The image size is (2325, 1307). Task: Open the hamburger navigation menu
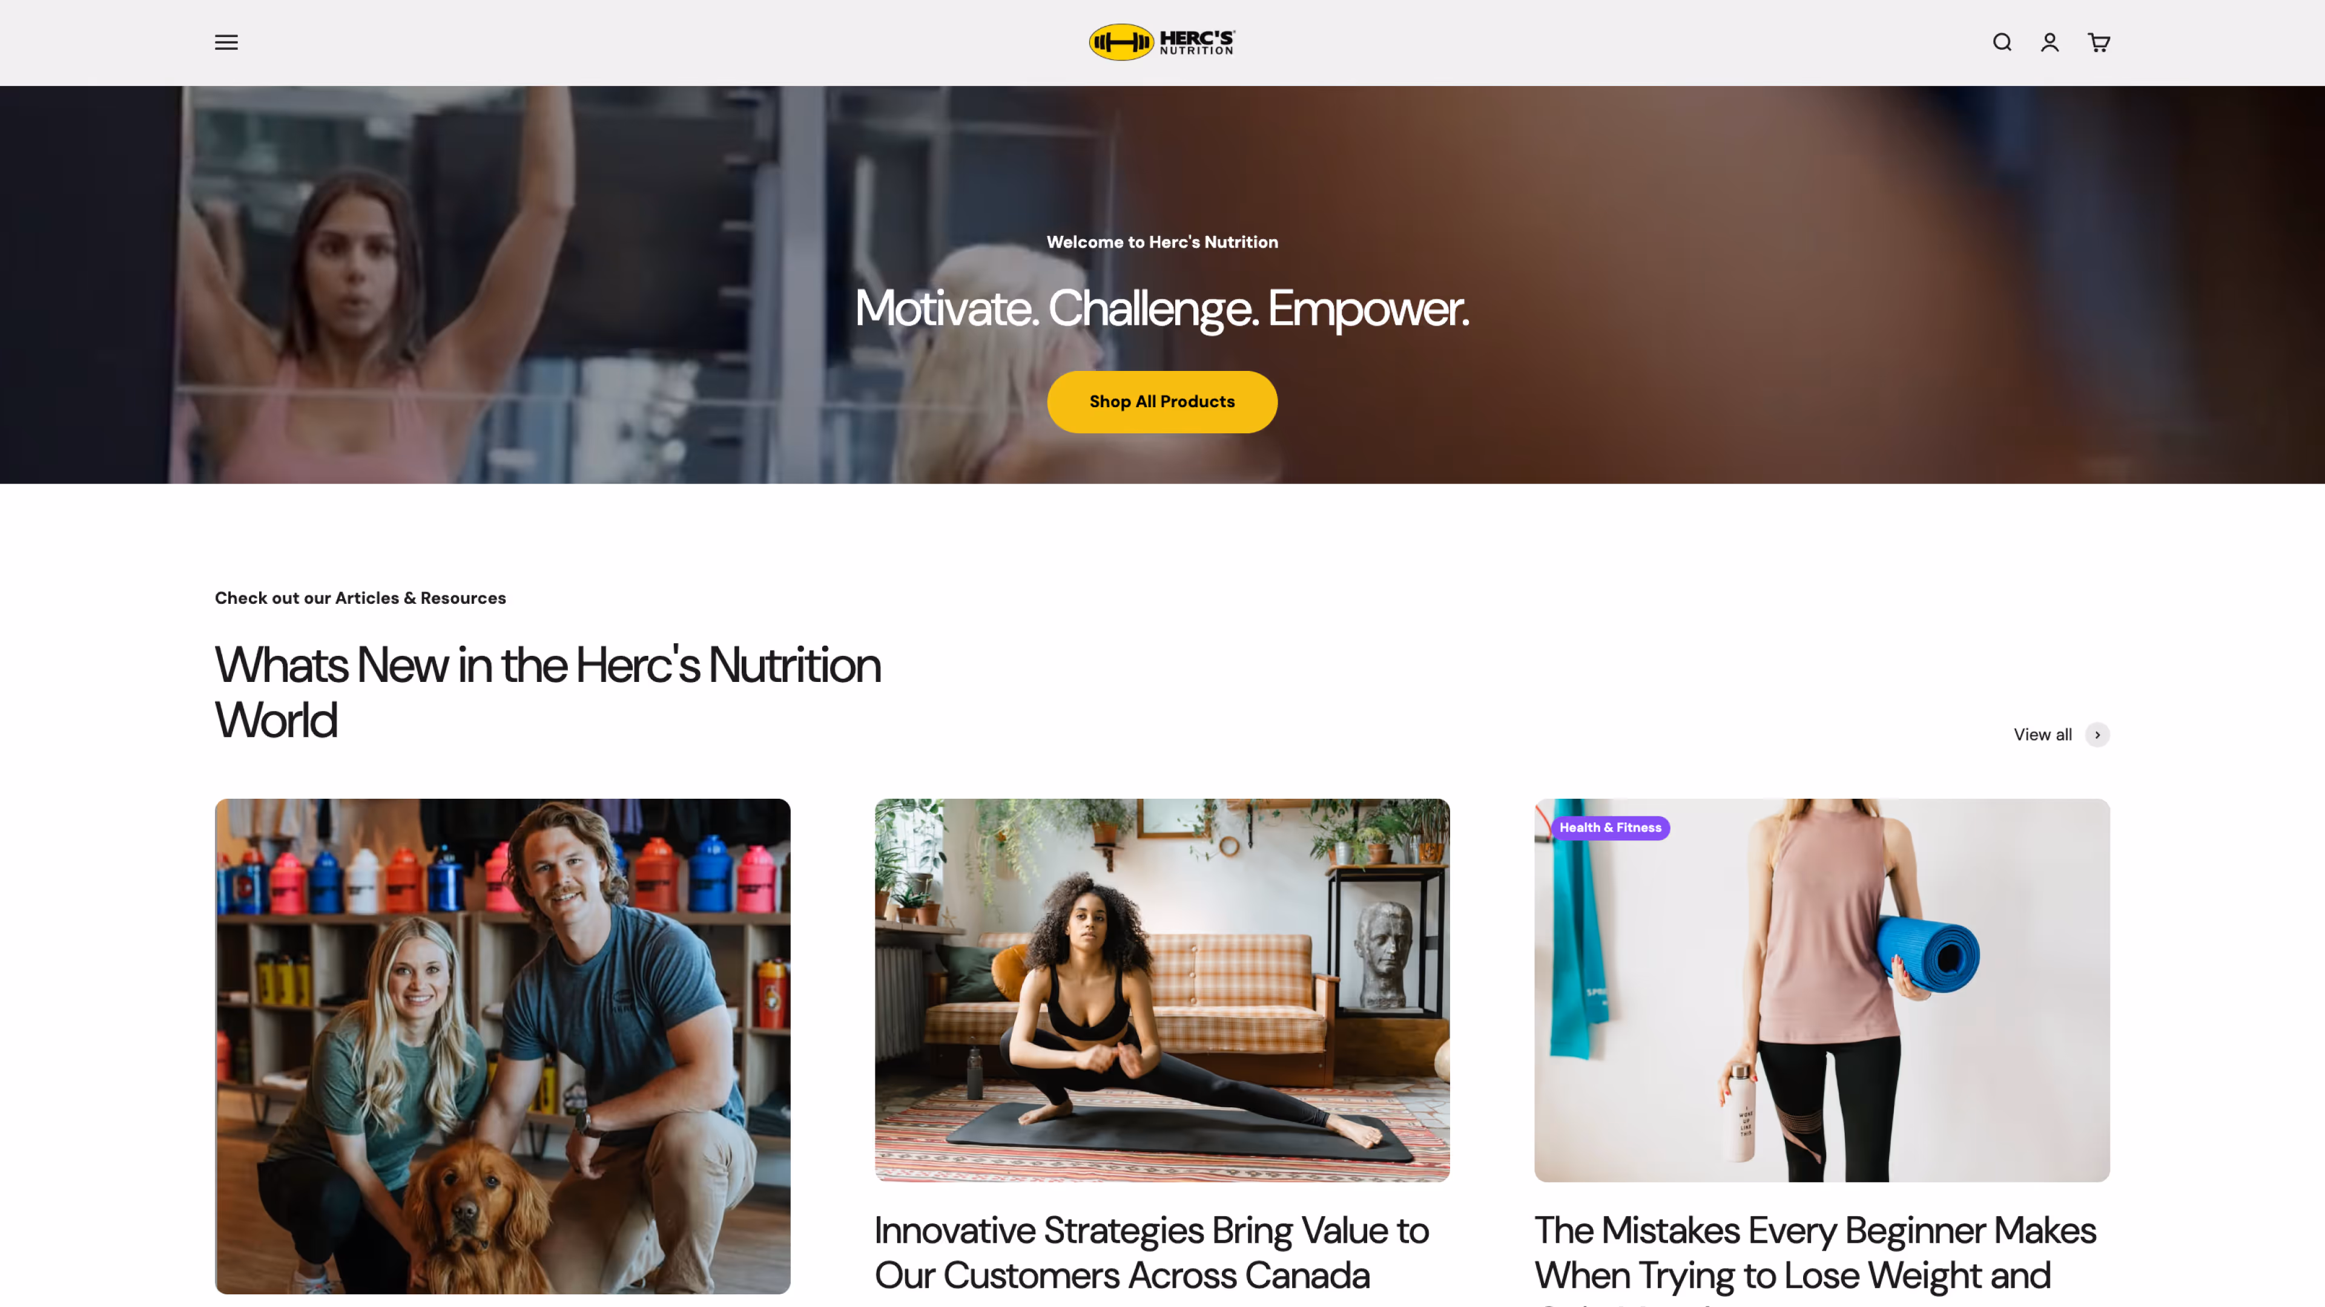click(226, 42)
